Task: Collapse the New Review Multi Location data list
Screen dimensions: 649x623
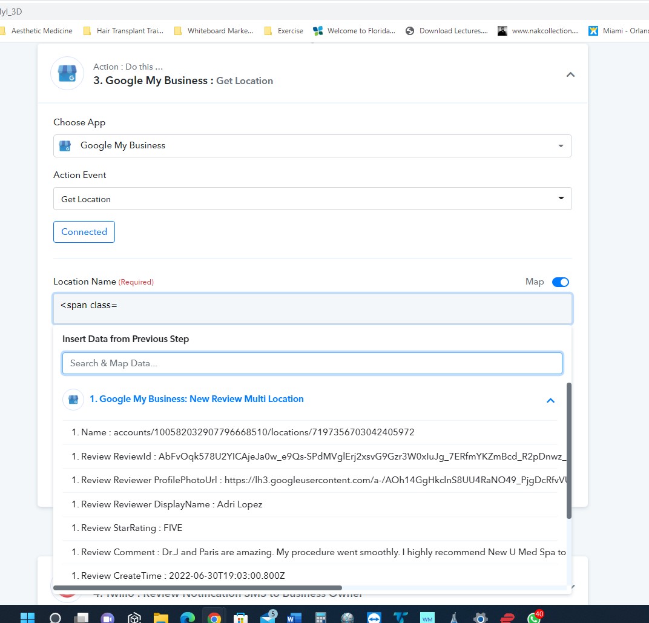Action: coord(550,400)
